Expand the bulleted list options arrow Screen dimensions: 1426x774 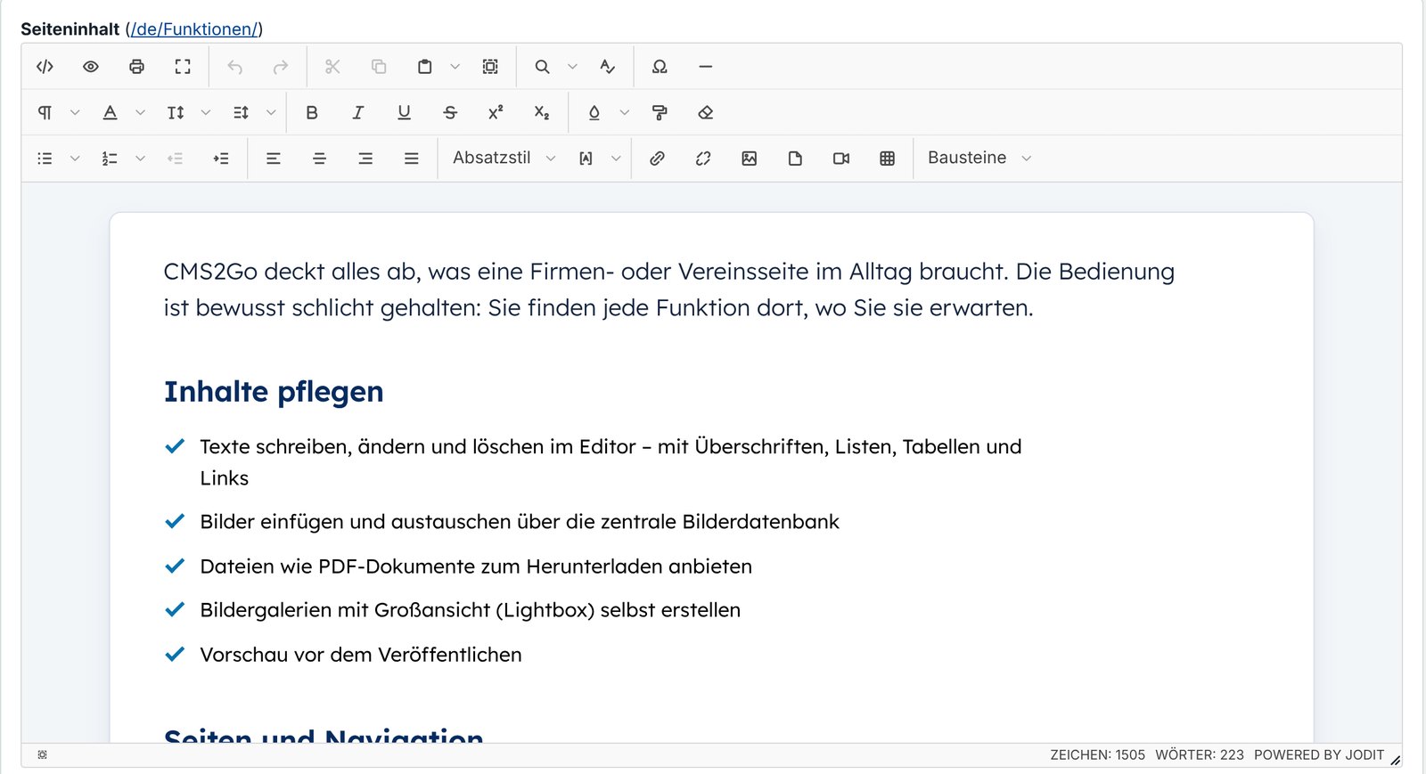click(x=75, y=159)
